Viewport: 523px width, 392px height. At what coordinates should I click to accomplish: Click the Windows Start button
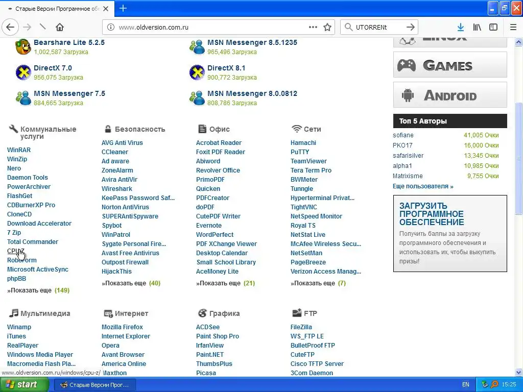click(x=25, y=385)
